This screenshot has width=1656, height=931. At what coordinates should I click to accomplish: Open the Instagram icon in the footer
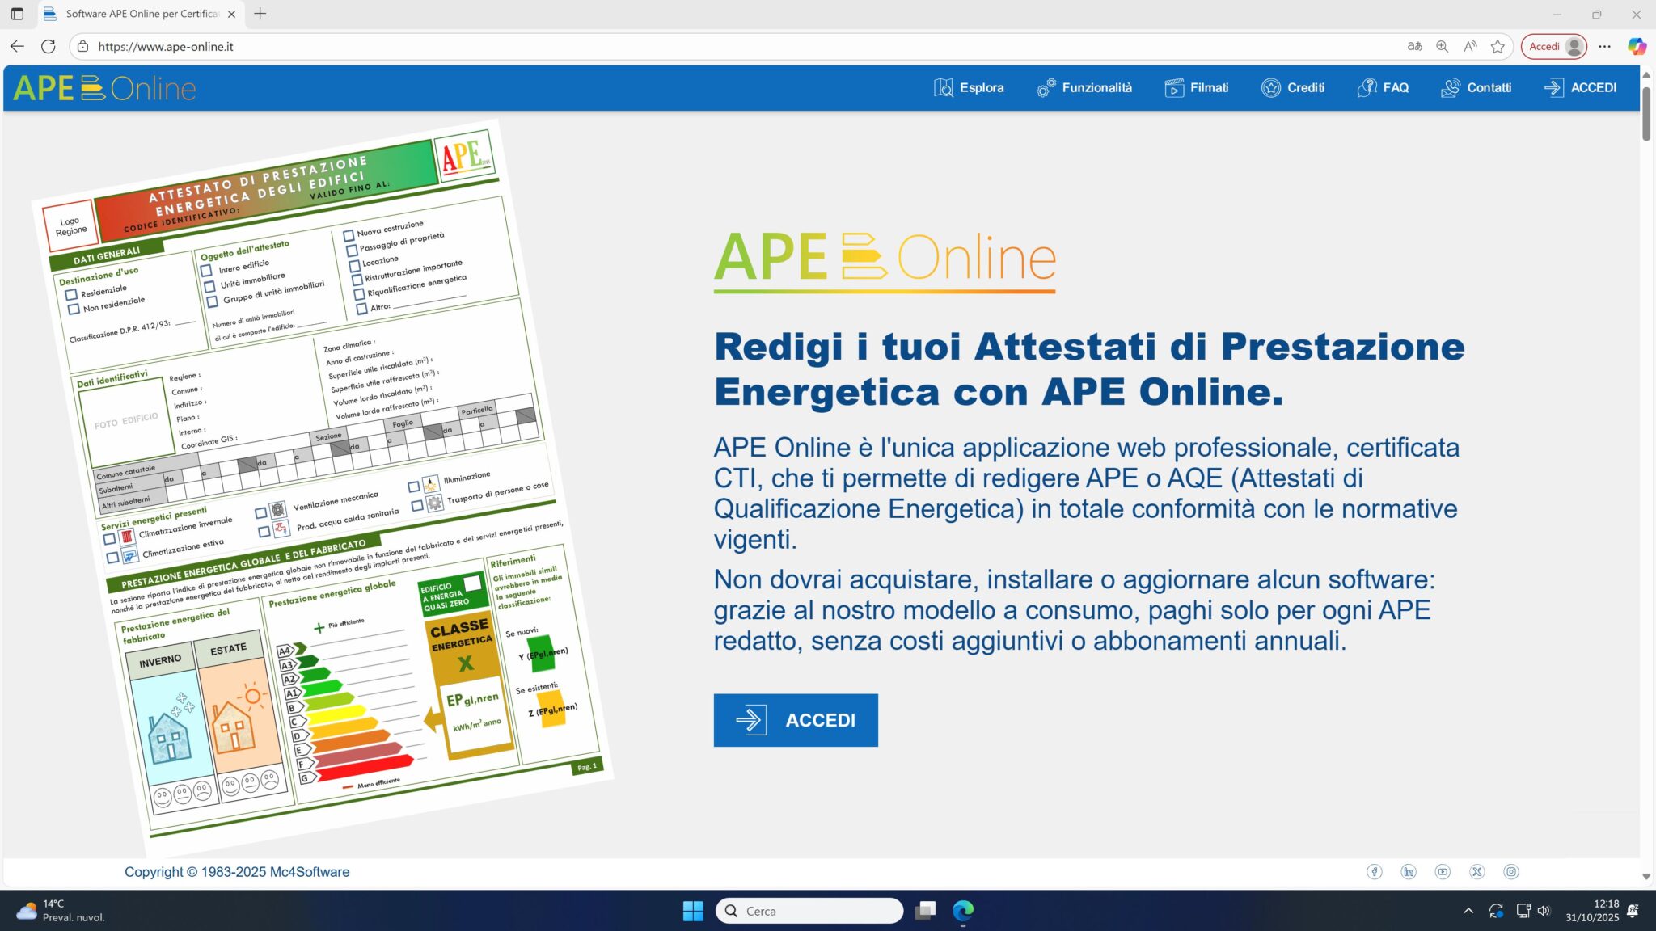point(1512,871)
